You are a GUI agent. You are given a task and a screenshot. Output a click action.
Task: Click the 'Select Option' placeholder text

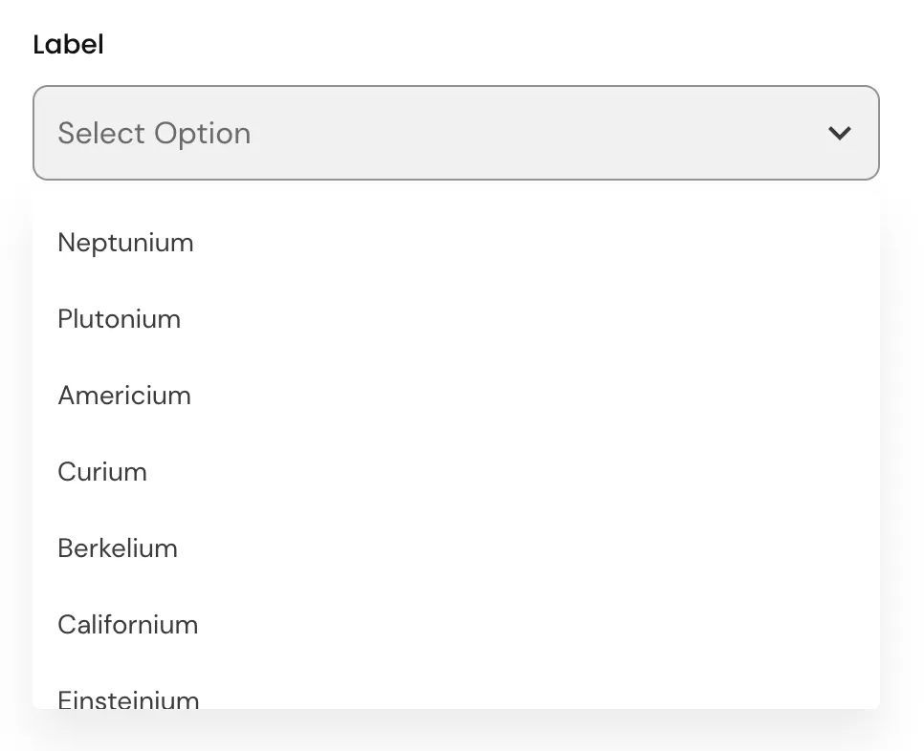pyautogui.click(x=154, y=134)
